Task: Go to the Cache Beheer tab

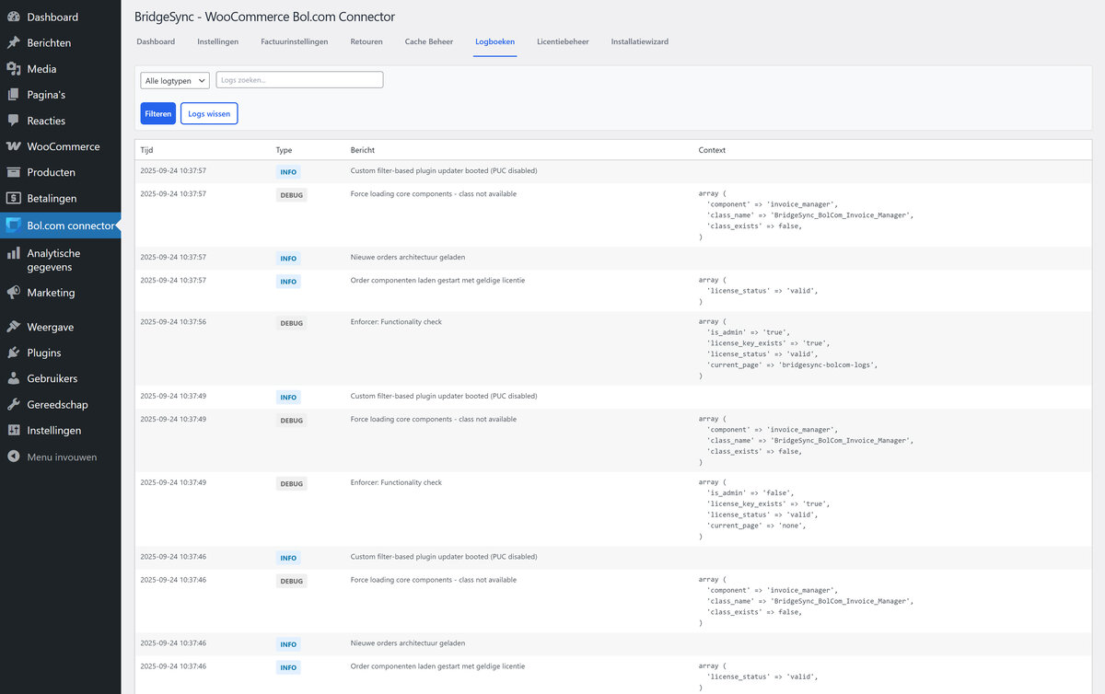Action: pos(428,41)
